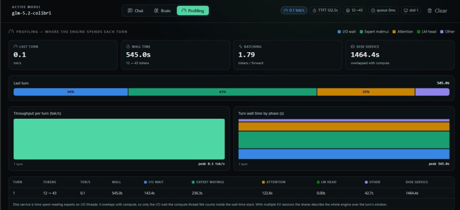The image size is (460, 210).
Task: Click the LM head green legend swatch
Action: pyautogui.click(x=419, y=32)
